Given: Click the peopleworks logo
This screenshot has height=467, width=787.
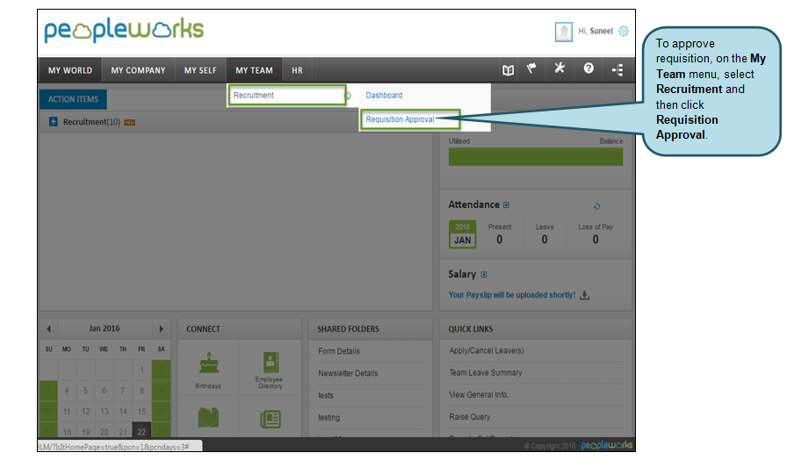Looking at the screenshot, I should coord(124,30).
